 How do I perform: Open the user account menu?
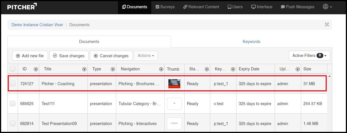[327, 7]
